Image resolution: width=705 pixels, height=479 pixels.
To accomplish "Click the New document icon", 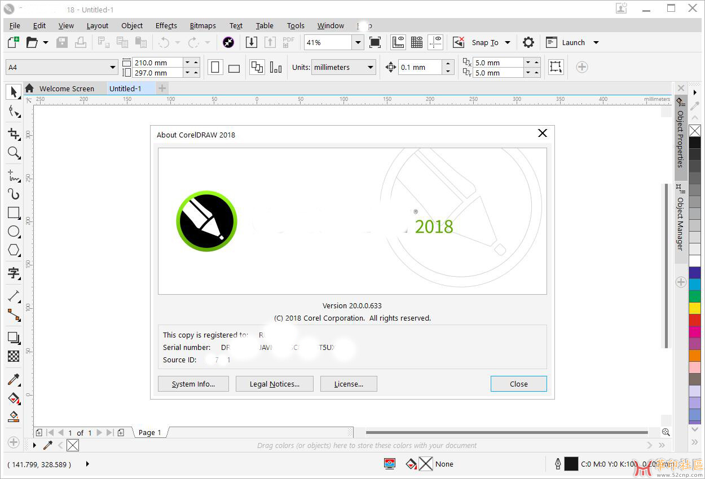I will click(x=13, y=42).
